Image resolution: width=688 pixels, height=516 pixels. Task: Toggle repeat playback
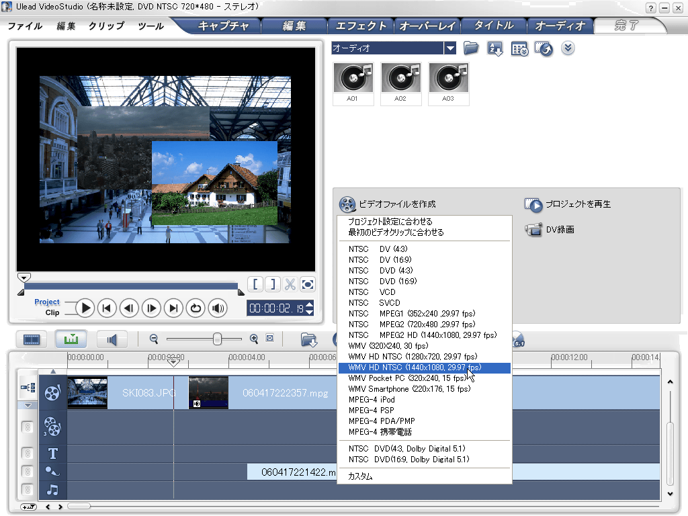pos(196,308)
